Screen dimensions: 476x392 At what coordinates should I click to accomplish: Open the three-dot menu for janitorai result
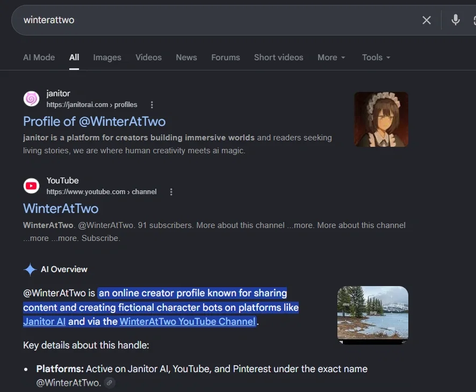click(x=152, y=105)
